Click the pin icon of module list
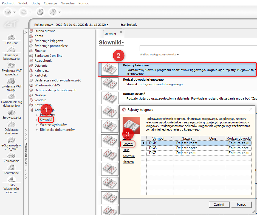This screenshot has height=215, width=257. click(26, 32)
